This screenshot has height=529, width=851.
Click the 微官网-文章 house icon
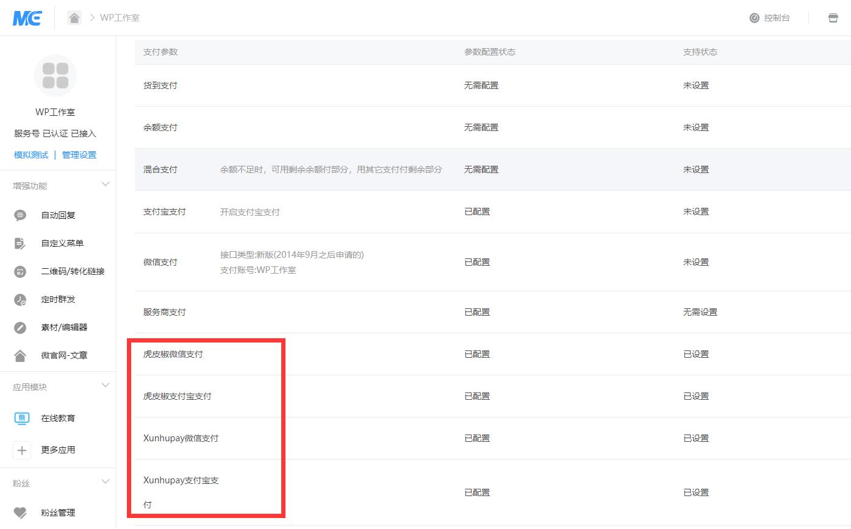click(x=20, y=355)
